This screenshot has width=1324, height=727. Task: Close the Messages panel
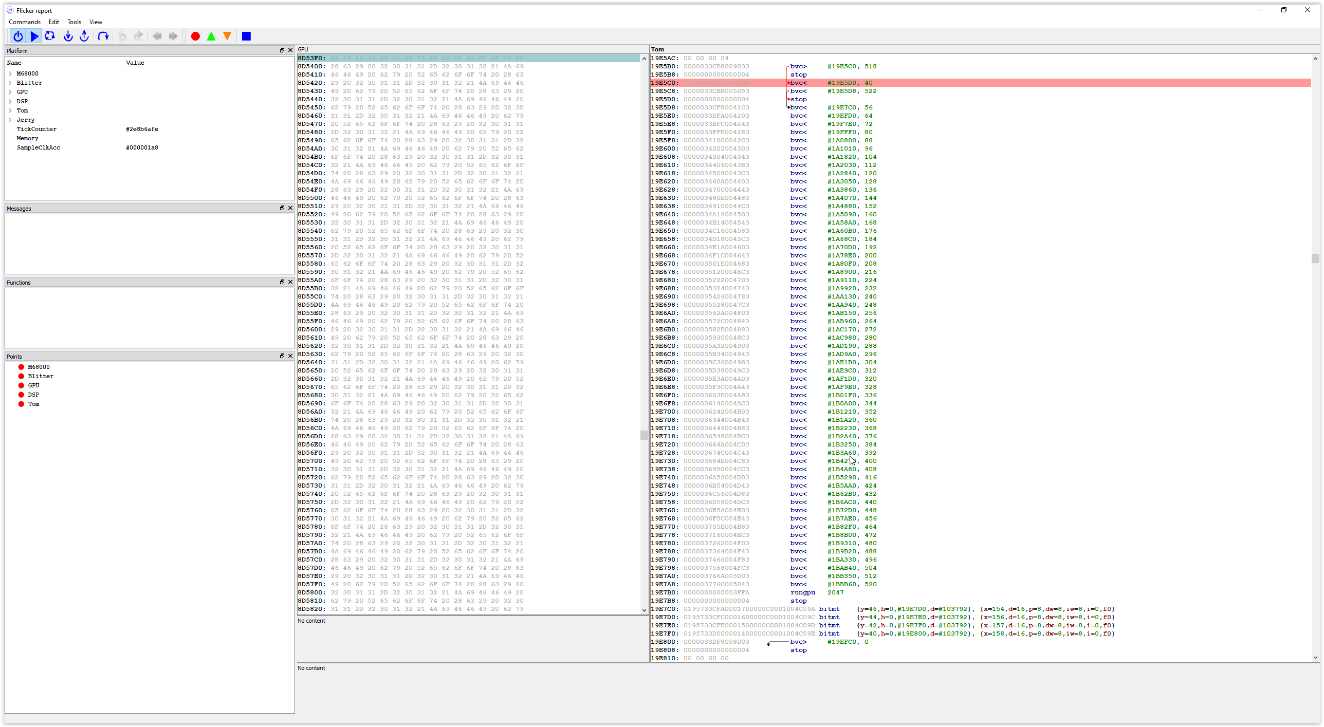coord(290,208)
